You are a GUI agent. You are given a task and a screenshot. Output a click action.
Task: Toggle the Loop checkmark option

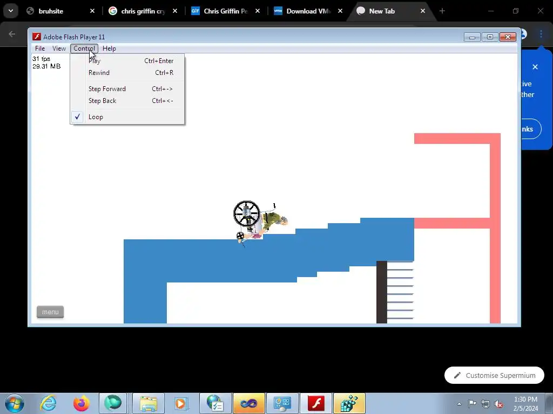[x=127, y=117]
